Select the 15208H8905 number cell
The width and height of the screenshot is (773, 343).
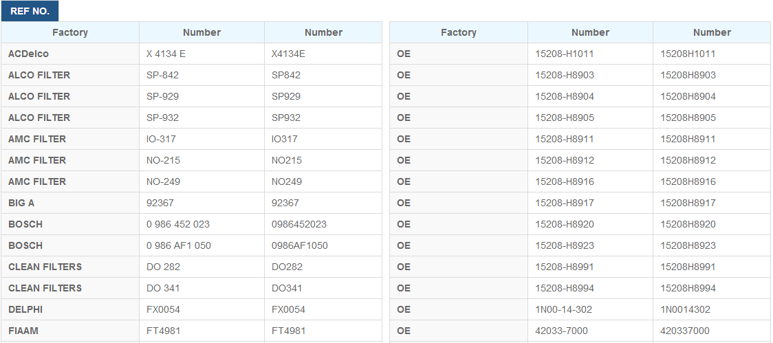(711, 118)
